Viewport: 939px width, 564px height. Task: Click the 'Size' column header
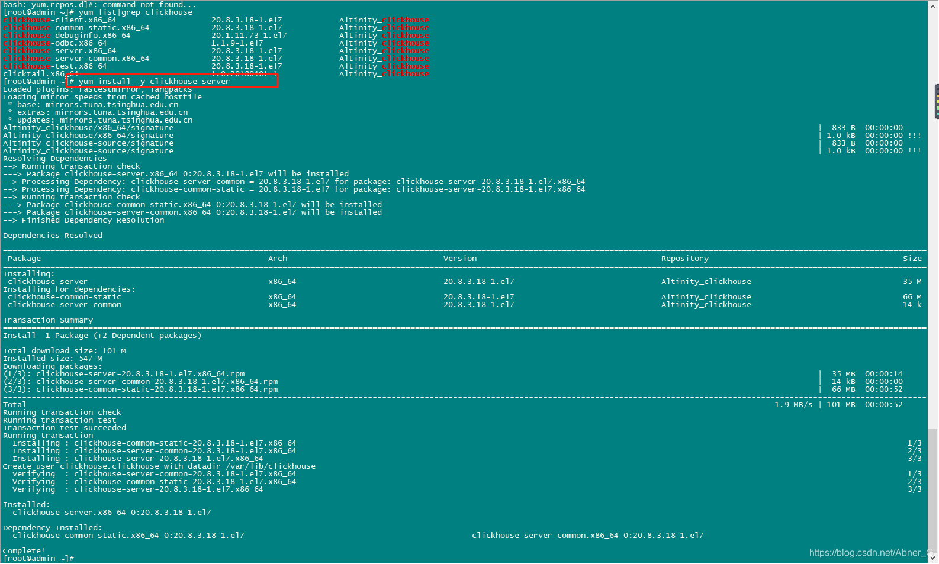pos(912,258)
